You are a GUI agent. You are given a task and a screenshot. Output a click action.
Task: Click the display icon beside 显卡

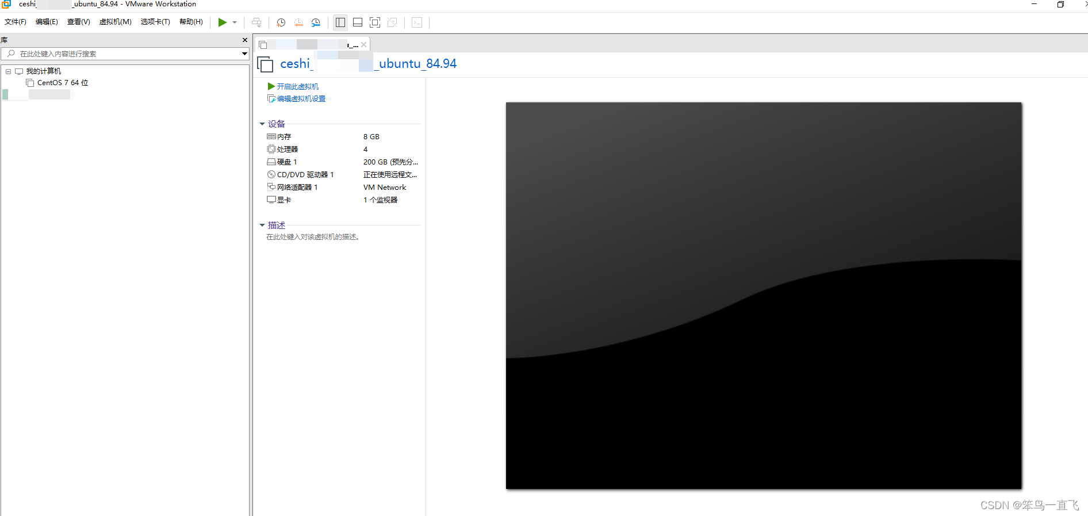point(271,200)
